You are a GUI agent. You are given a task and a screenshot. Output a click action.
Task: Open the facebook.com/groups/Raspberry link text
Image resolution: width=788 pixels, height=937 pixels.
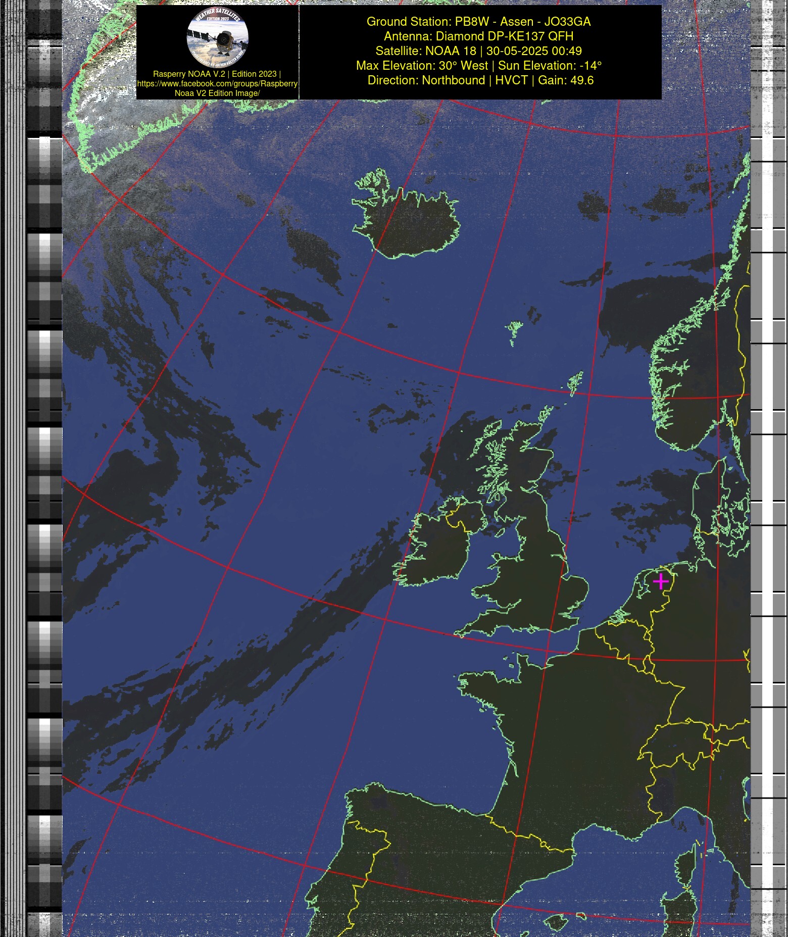(217, 83)
